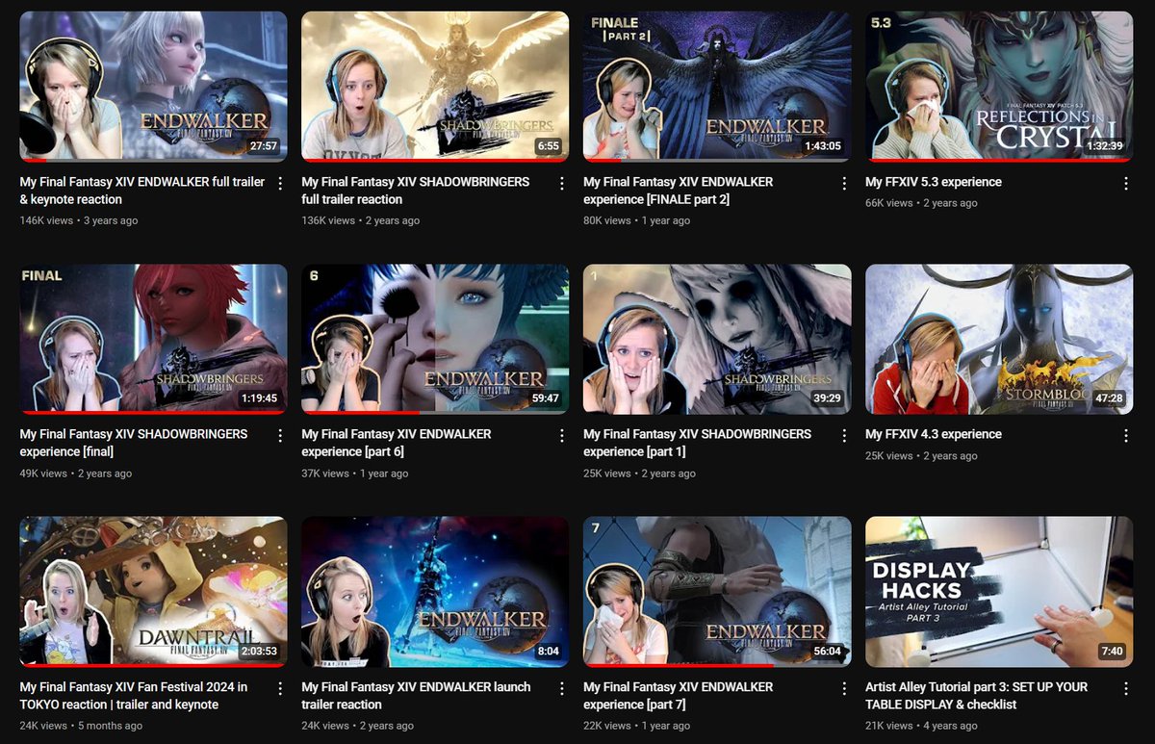Open options menu for SHADOWBRINGERS experience [final]
Viewport: 1155px width, 744px height.
[x=280, y=436]
